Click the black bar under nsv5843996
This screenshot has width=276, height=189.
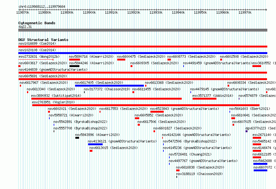pyautogui.click(x=77, y=138)
